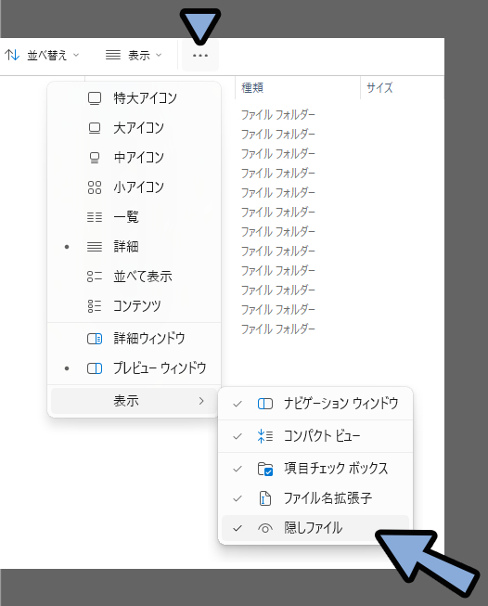Toggle 隠しファイル hidden files option
The width and height of the screenshot is (488, 606).
(x=315, y=528)
